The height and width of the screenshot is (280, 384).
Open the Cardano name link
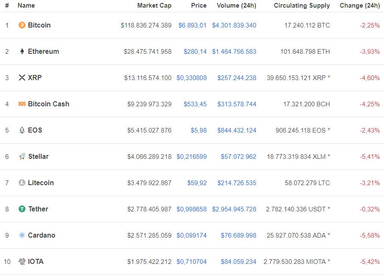coord(42,235)
